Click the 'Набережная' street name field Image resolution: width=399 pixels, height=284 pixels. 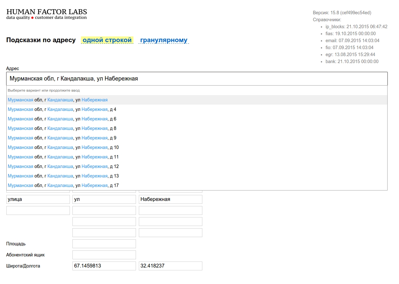point(170,199)
